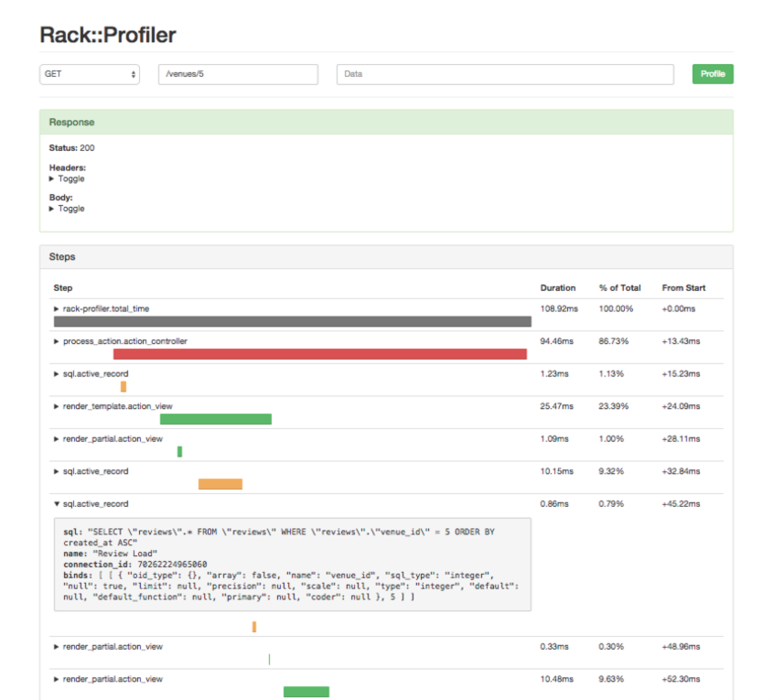Click the Rack::Profiler page heading
Image resolution: width=773 pixels, height=700 pixels.
point(108,35)
